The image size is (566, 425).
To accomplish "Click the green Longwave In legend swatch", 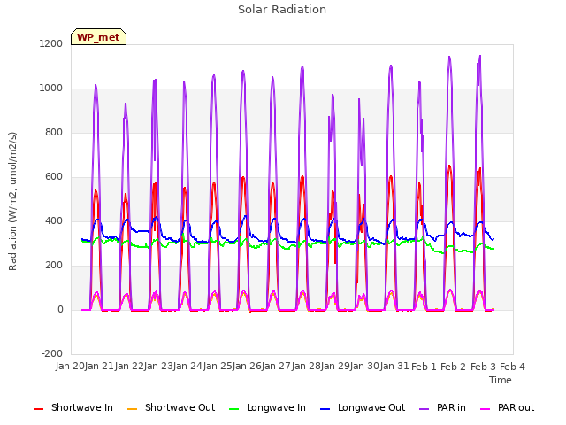I will coord(233,409).
